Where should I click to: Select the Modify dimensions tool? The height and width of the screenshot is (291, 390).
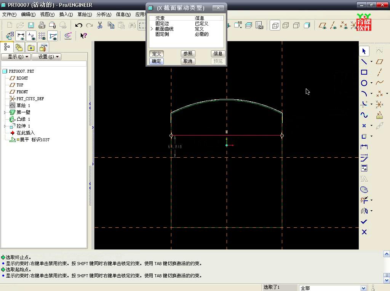point(364,157)
